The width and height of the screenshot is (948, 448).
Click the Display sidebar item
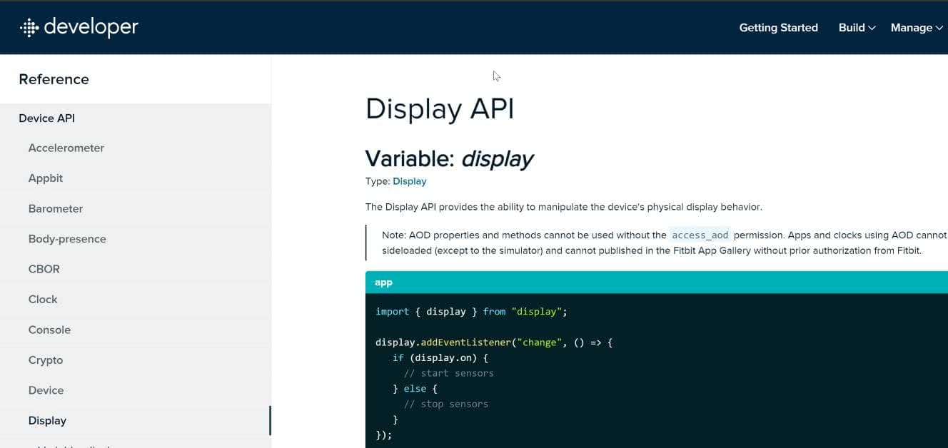[x=47, y=421]
